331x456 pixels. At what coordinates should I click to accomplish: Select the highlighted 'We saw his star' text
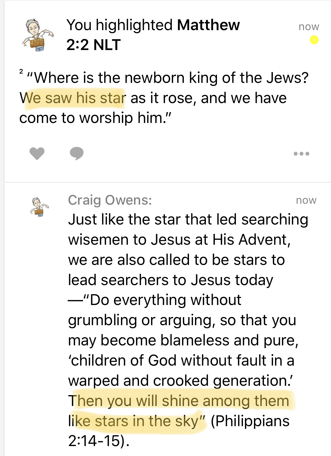(73, 98)
